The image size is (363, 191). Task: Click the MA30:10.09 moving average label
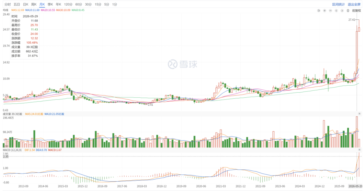[x=63, y=10]
